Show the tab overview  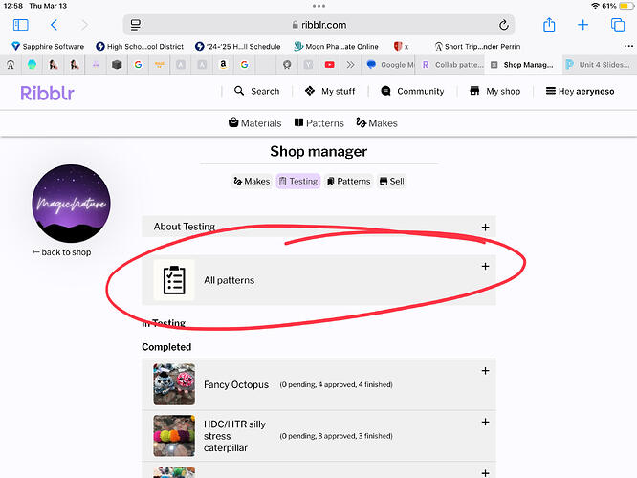pyautogui.click(x=618, y=25)
